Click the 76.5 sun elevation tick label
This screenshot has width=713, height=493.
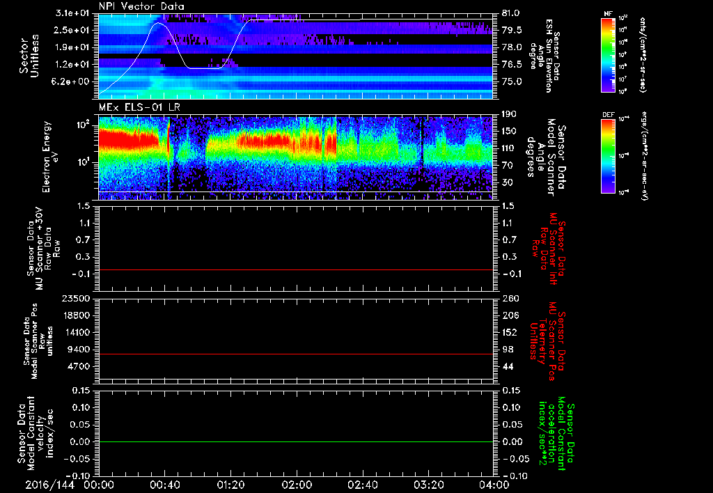[512, 65]
